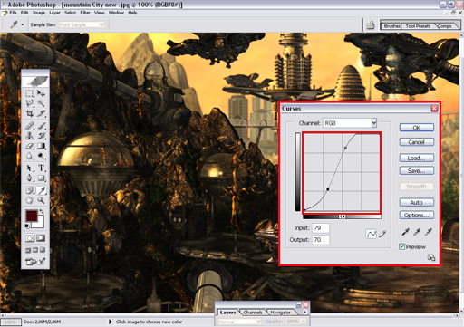This screenshot has width=464, height=327.
Task: Select the Healing Brush tool
Action: (x=29, y=125)
